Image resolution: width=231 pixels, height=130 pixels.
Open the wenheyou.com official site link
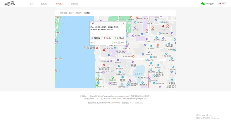[x=114, y=96]
